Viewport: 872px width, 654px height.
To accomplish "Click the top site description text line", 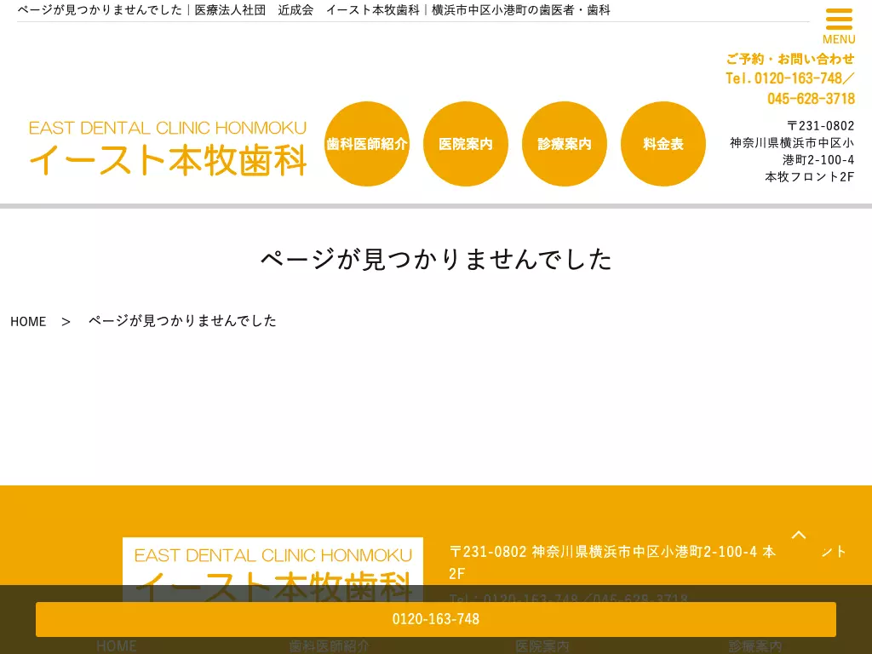I will 314,10.
